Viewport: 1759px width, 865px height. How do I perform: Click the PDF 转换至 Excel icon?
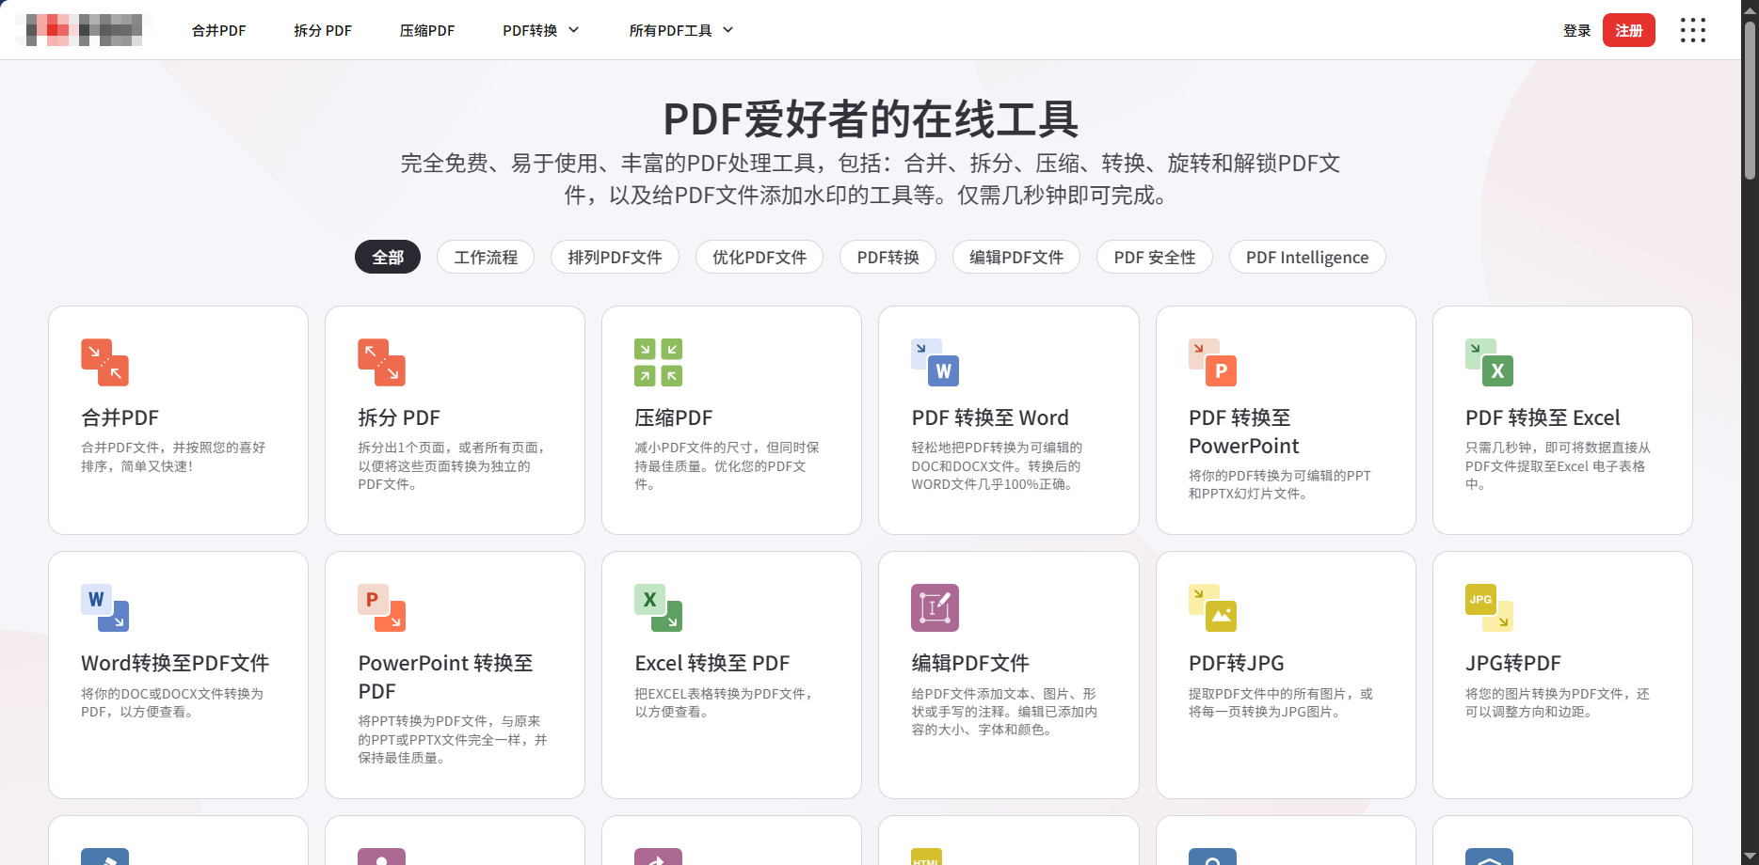click(1489, 362)
